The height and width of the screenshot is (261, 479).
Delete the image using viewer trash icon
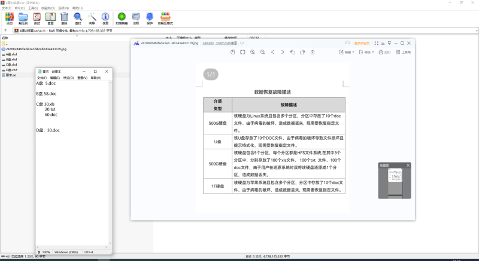click(313, 52)
